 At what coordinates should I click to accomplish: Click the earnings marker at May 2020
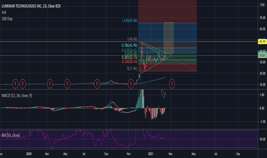coord(67,84)
